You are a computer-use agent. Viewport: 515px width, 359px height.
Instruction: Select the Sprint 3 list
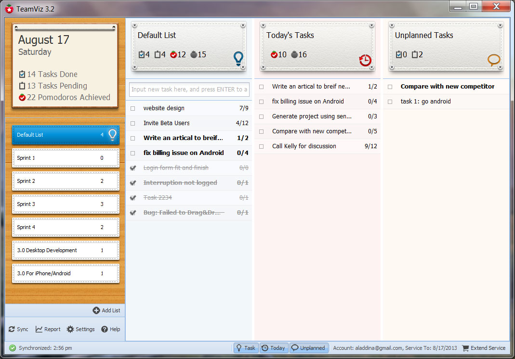pos(66,204)
